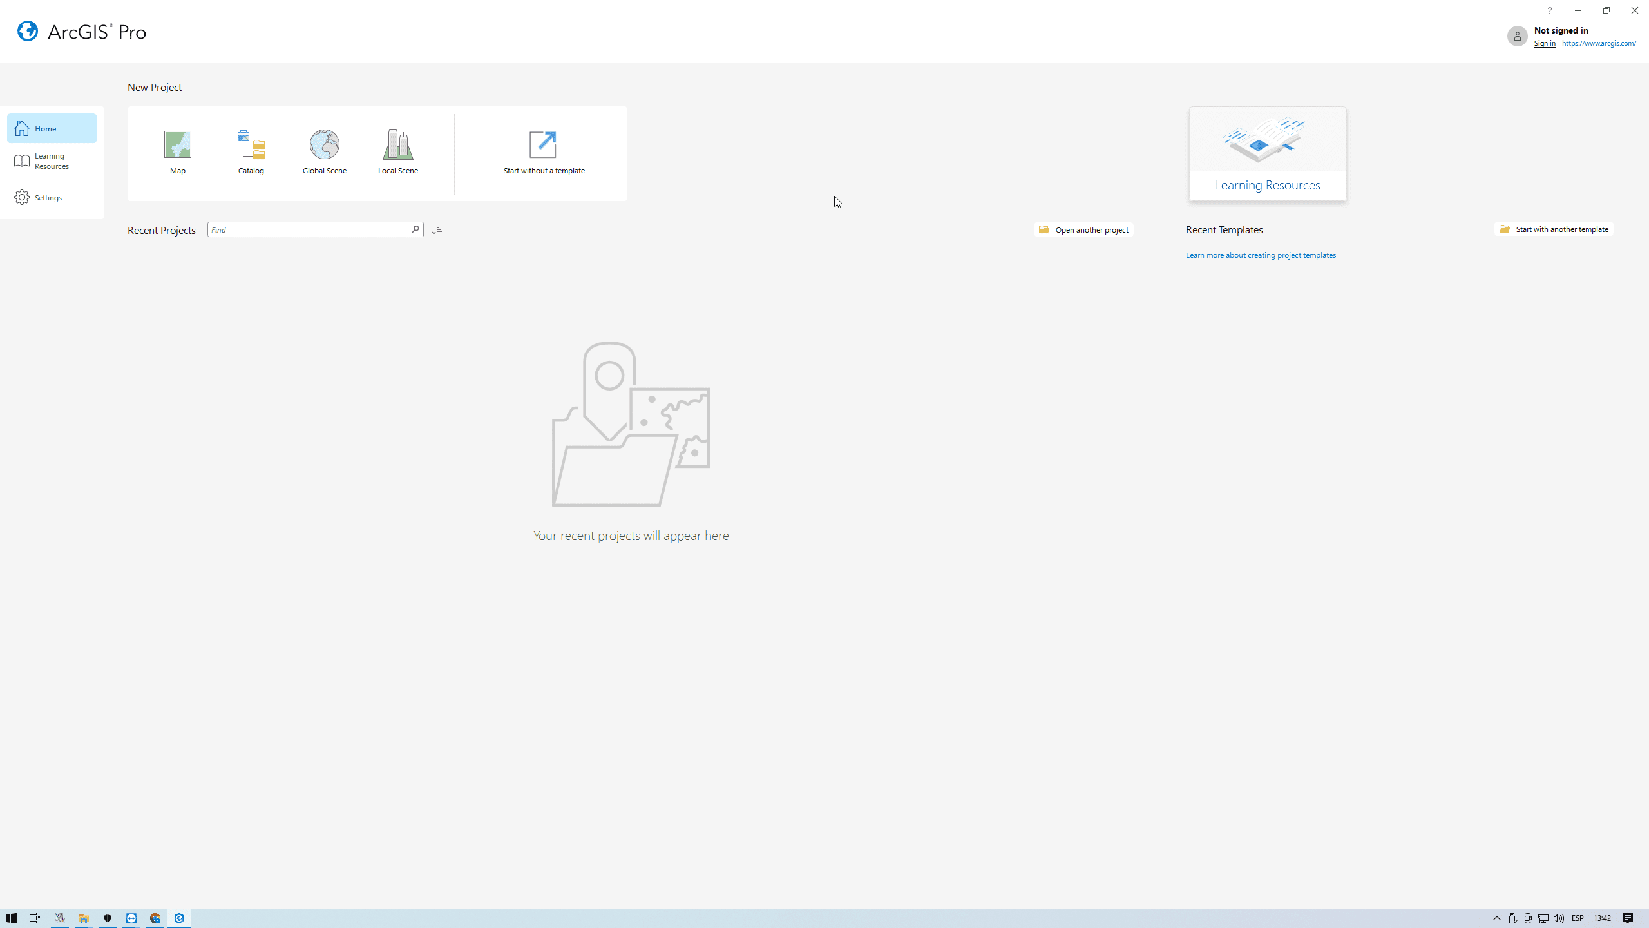Click Start with another template

coord(1554,229)
